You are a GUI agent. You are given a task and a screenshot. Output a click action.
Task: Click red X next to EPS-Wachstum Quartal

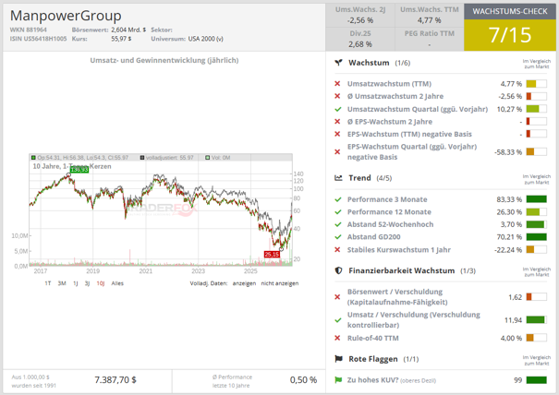coord(337,151)
